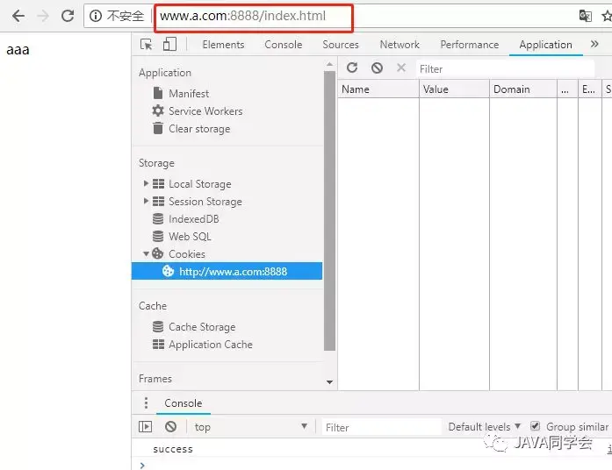Refresh the cookies table
Image resolution: width=612 pixels, height=470 pixels.
(352, 68)
